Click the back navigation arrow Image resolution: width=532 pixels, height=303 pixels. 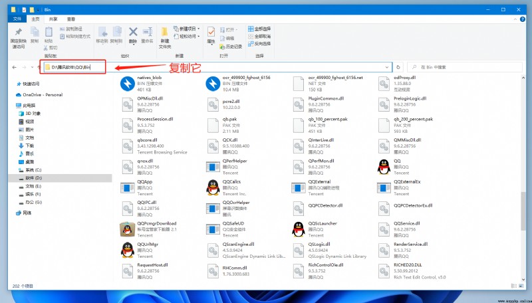tap(14, 67)
